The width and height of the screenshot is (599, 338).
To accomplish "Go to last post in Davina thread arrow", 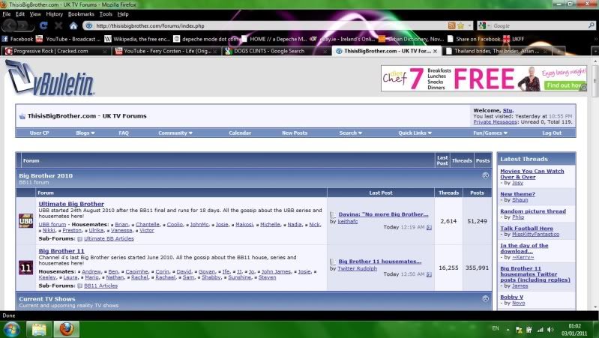I will (429, 227).
